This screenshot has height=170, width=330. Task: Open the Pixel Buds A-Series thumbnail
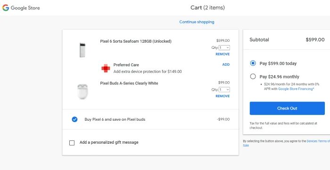pyautogui.click(x=82, y=92)
